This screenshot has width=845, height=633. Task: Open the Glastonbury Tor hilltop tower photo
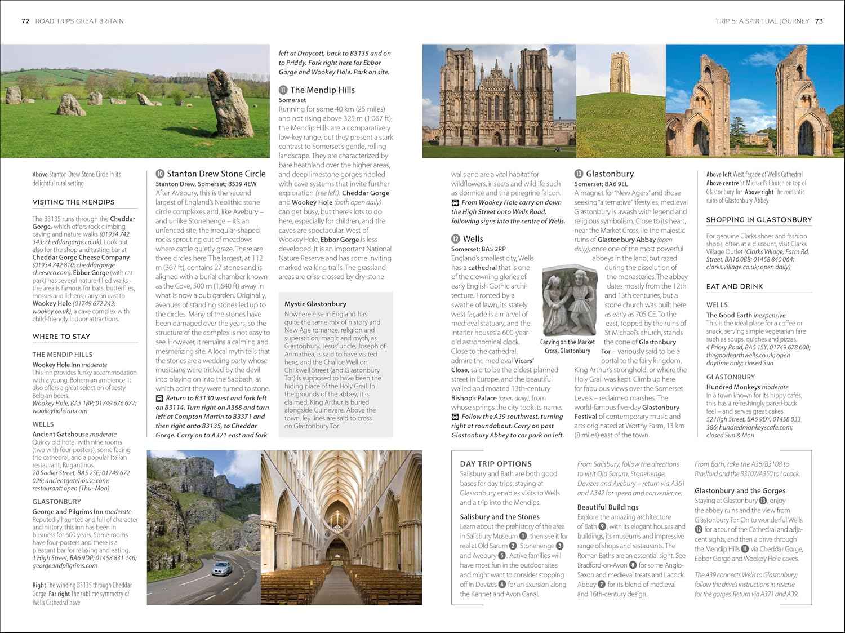(621, 101)
